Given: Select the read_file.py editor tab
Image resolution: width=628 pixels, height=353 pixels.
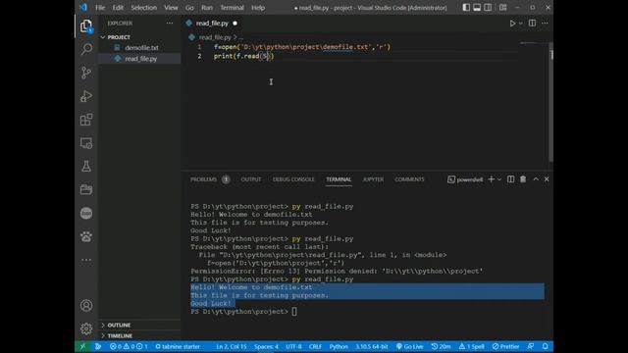Looking at the screenshot, I should click(212, 24).
